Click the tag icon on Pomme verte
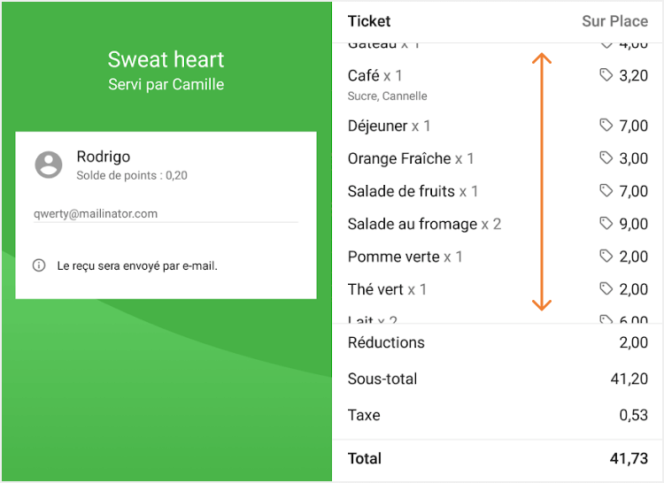Screen dimensions: 664x483 click(x=606, y=257)
